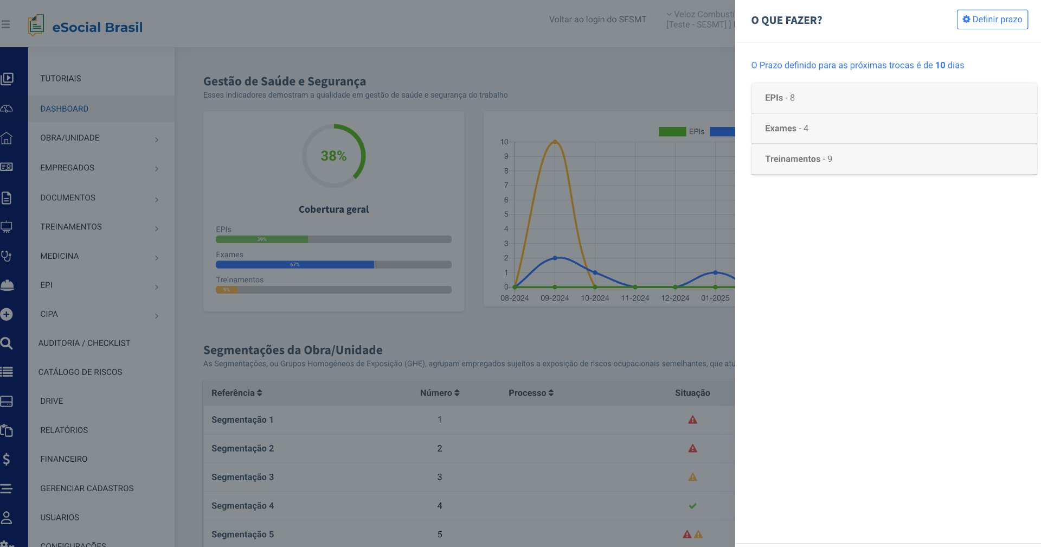The image size is (1041, 547).
Task: Click the user icon for Usuarios
Action: click(7, 518)
